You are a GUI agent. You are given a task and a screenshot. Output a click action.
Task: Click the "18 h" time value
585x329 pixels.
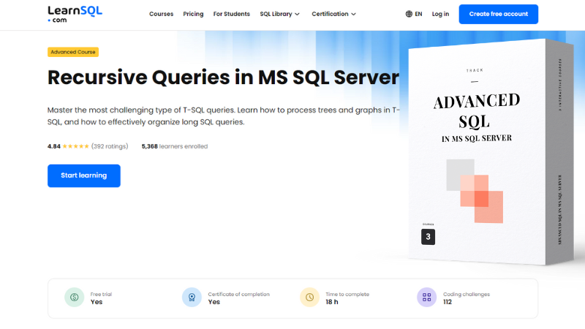tap(332, 302)
